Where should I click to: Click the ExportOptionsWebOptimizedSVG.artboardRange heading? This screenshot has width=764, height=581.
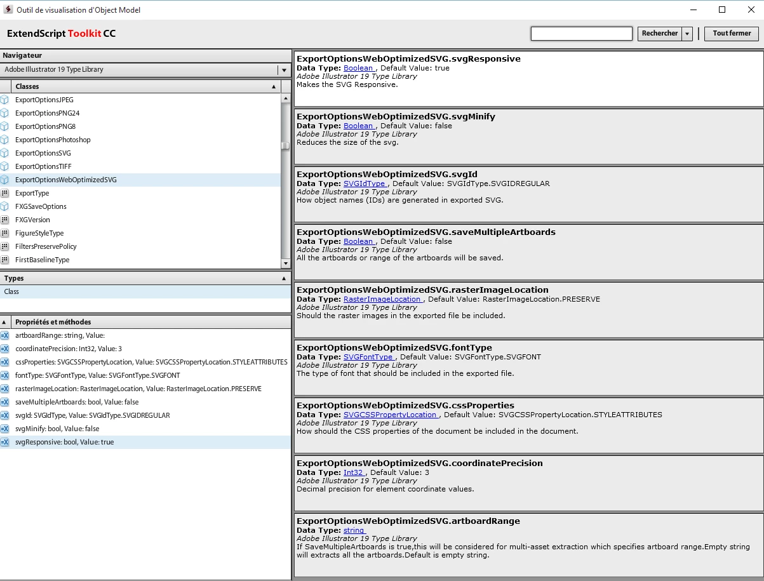click(408, 521)
